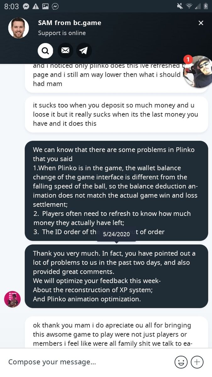Tap the Wi-Fi status icon
212x377 pixels.
(189, 6)
